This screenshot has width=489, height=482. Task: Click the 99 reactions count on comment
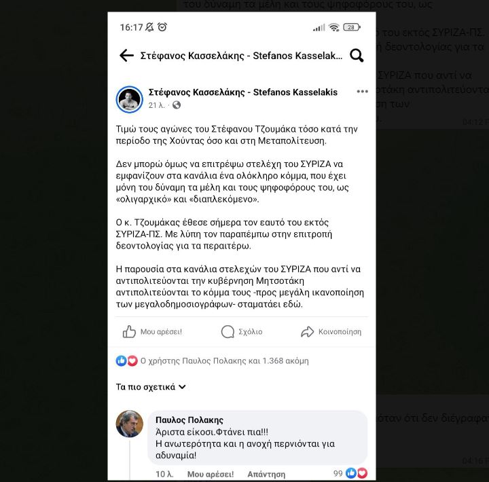(x=338, y=473)
